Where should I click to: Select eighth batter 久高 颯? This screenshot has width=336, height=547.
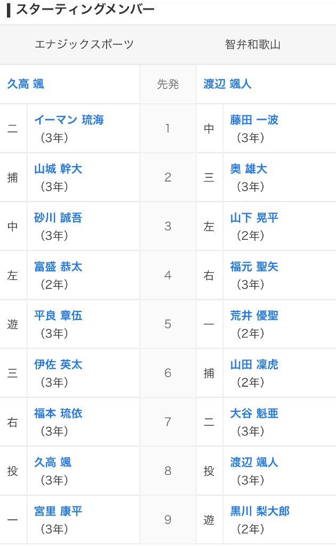[x=53, y=462]
